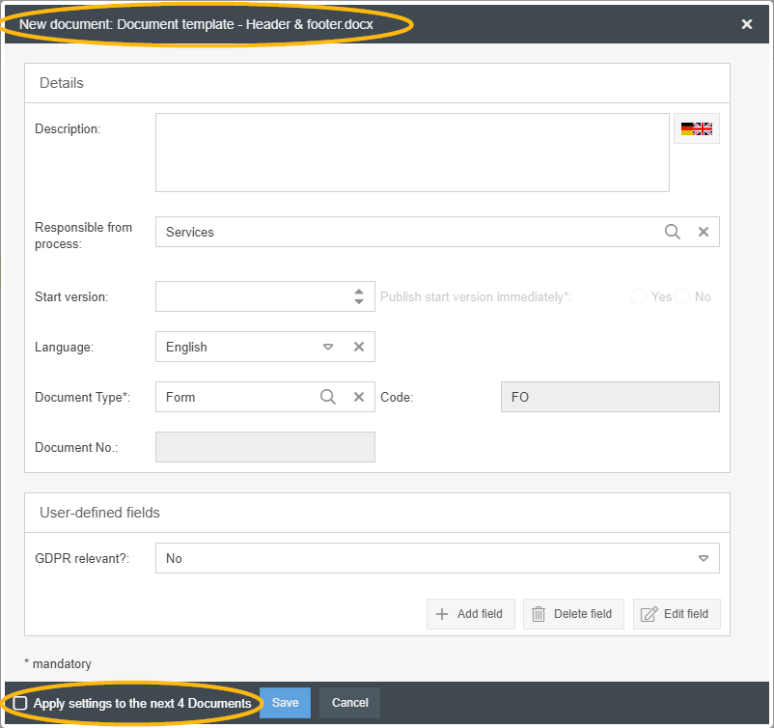Select No for publish start version immediately

(x=683, y=296)
